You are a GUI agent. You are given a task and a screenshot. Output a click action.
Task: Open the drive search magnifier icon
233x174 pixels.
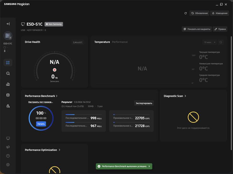(x=8, y=74)
